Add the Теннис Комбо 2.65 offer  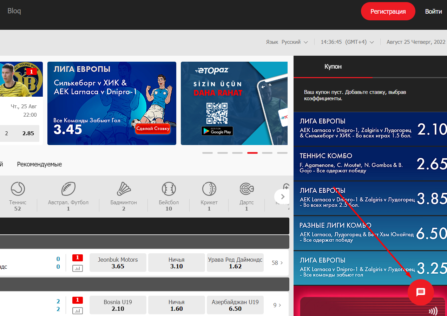[370, 164]
